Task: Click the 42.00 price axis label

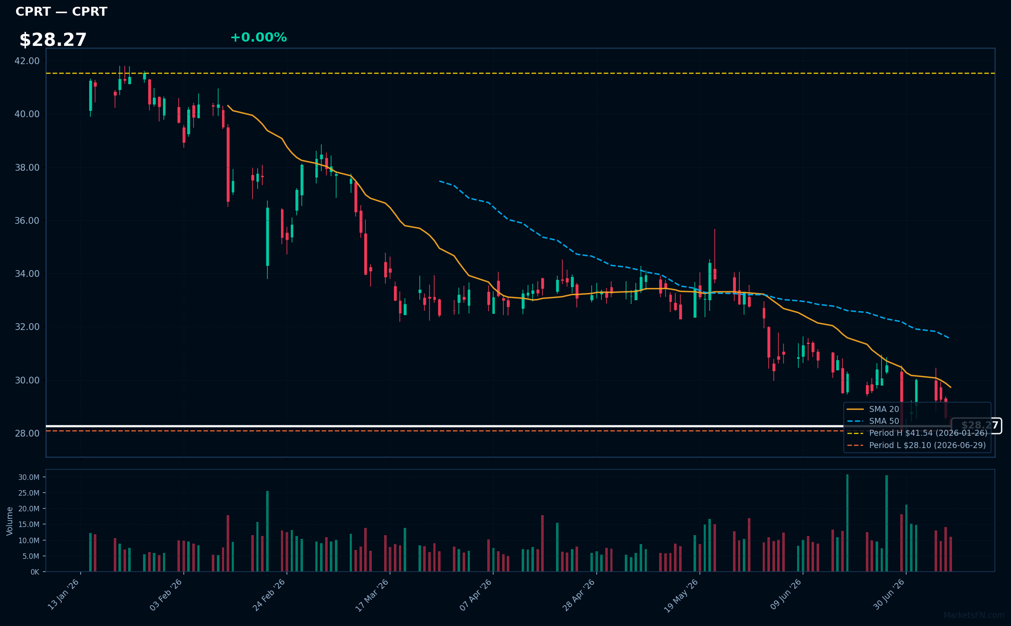Action: [x=27, y=61]
